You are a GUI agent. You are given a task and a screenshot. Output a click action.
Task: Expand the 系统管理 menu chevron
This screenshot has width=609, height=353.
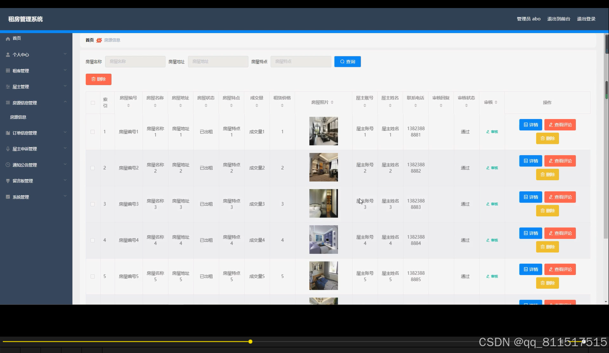[65, 196]
